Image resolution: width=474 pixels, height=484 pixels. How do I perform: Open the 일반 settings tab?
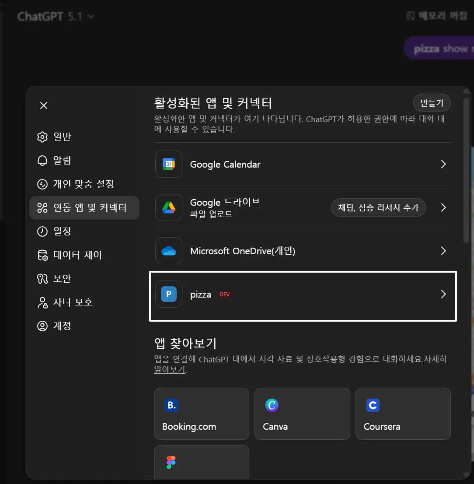pos(84,137)
